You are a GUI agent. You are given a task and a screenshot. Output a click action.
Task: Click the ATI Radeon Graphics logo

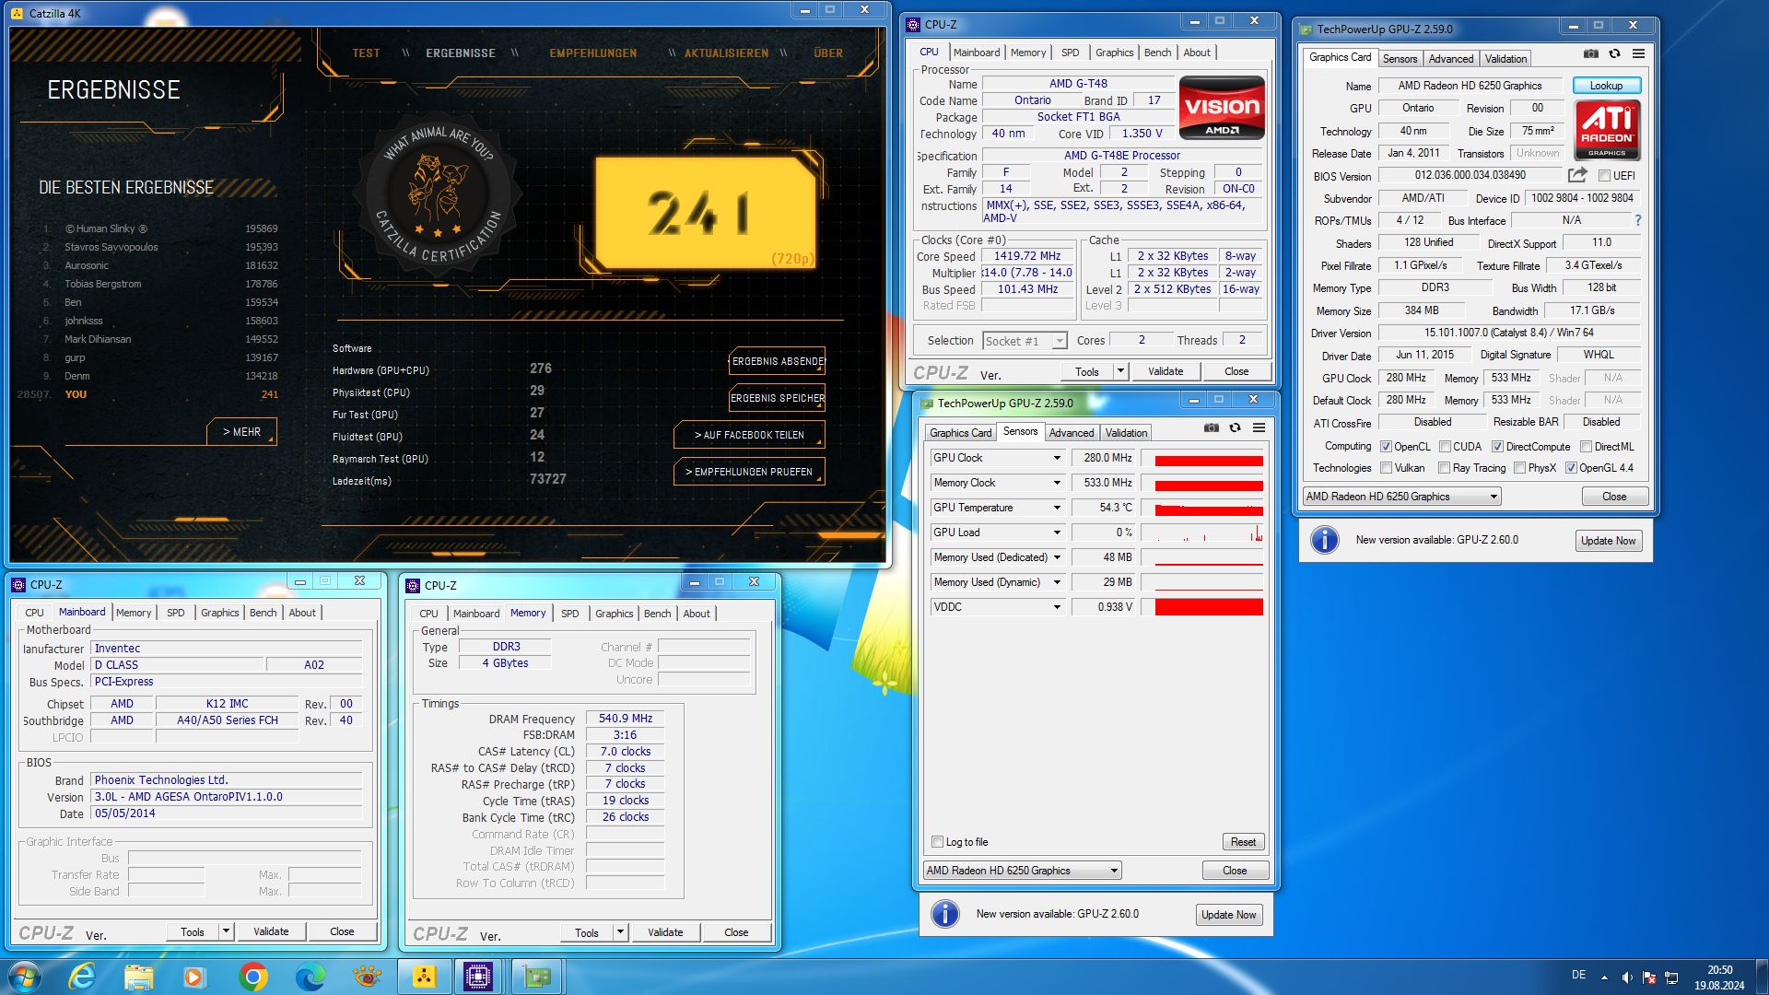[x=1607, y=130]
